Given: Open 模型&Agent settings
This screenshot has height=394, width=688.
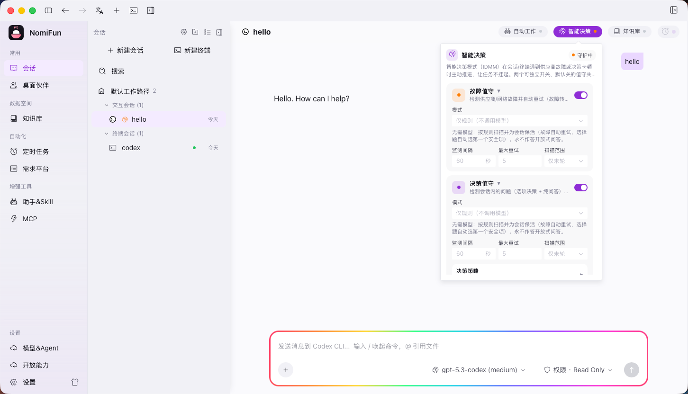Looking at the screenshot, I should [44, 348].
